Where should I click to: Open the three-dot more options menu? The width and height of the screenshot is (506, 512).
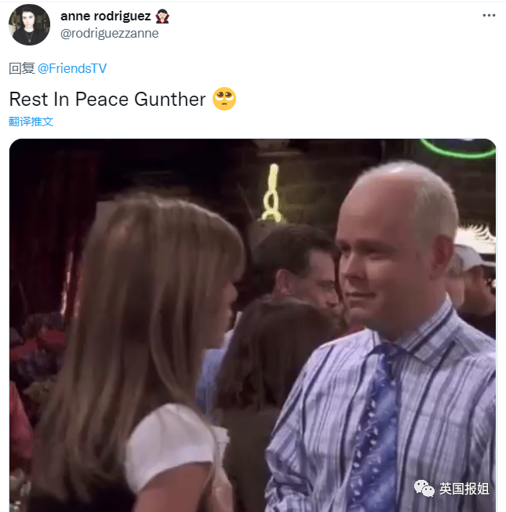[489, 16]
